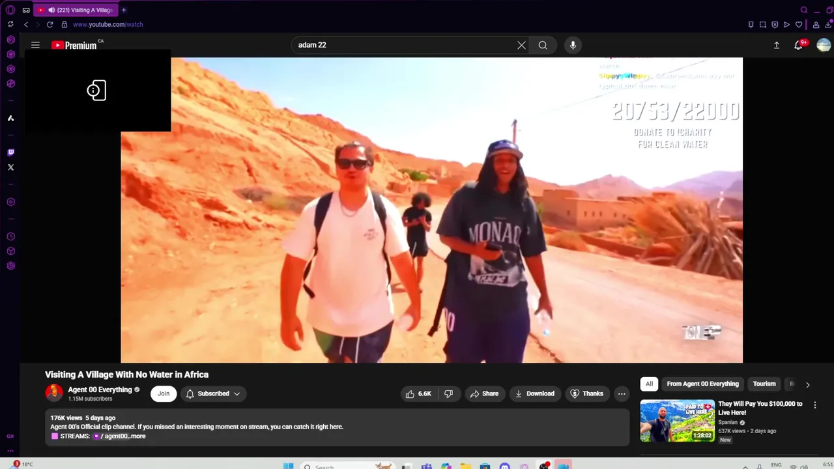Viewport: 834px width, 469px height.
Task: Clear the search query with X
Action: coord(521,45)
